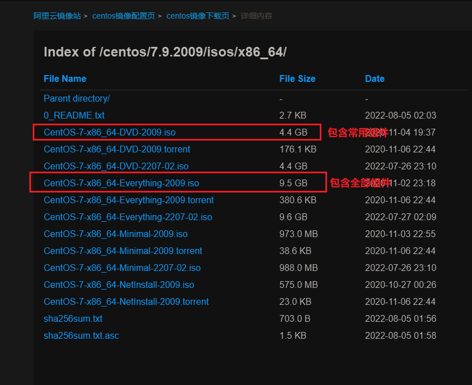Image resolution: width=472 pixels, height=385 pixels.
Task: Download CentOS-7-x86_64-Everything-2207-02.iso
Action: point(128,217)
